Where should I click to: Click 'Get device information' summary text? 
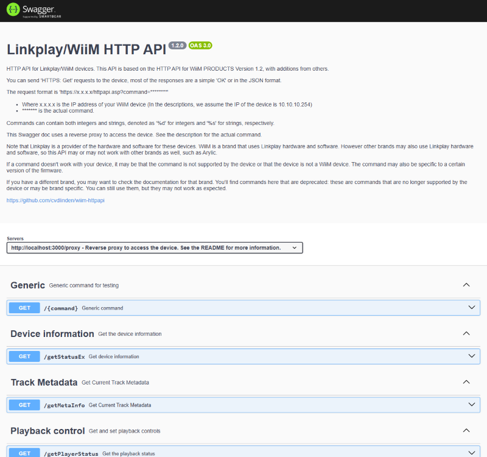coord(114,356)
